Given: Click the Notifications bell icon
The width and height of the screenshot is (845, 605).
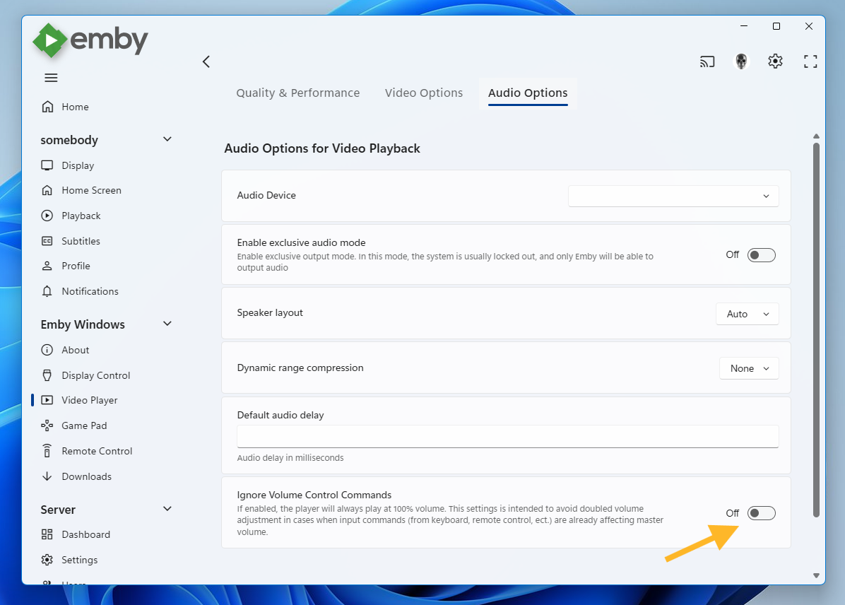Looking at the screenshot, I should pyautogui.click(x=47, y=291).
